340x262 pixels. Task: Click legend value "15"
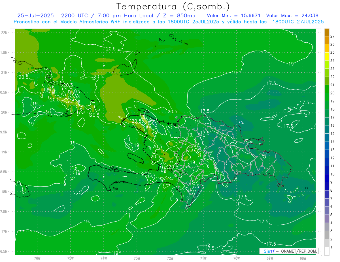pyautogui.click(x=332, y=133)
